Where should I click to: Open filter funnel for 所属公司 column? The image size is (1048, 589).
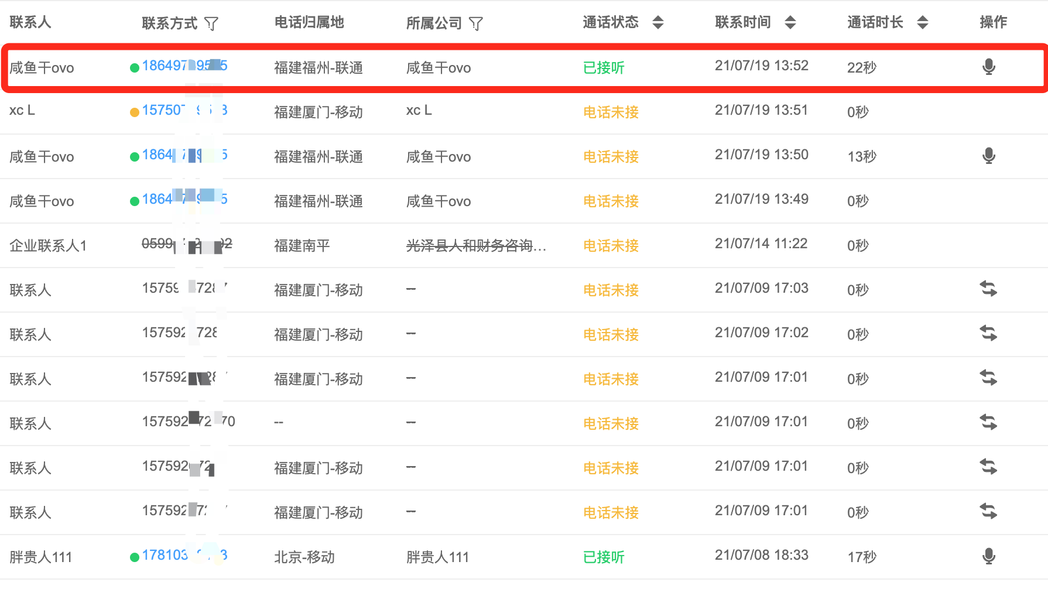pyautogui.click(x=476, y=23)
